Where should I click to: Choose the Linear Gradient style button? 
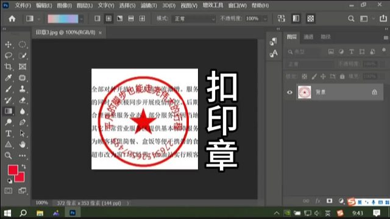click(x=97, y=18)
